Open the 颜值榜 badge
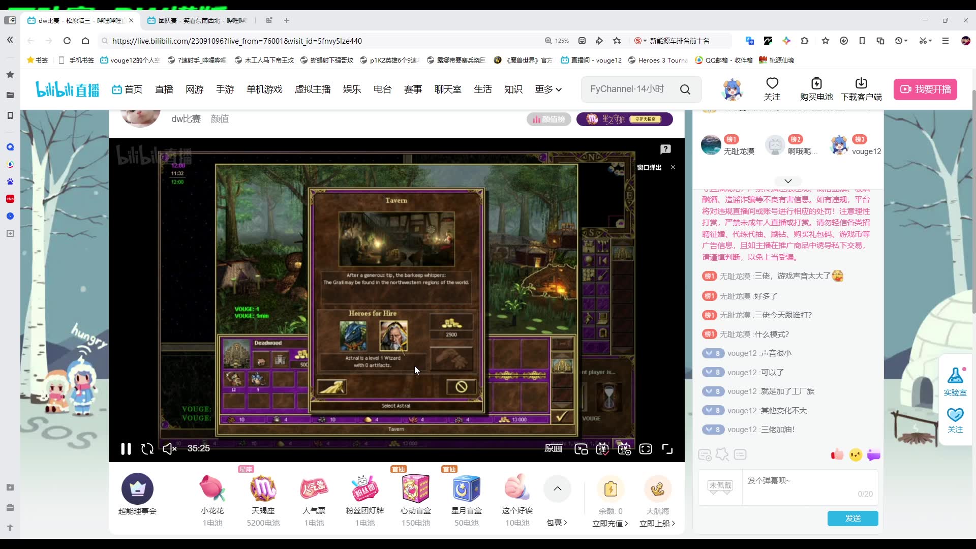The image size is (976, 549). (549, 119)
